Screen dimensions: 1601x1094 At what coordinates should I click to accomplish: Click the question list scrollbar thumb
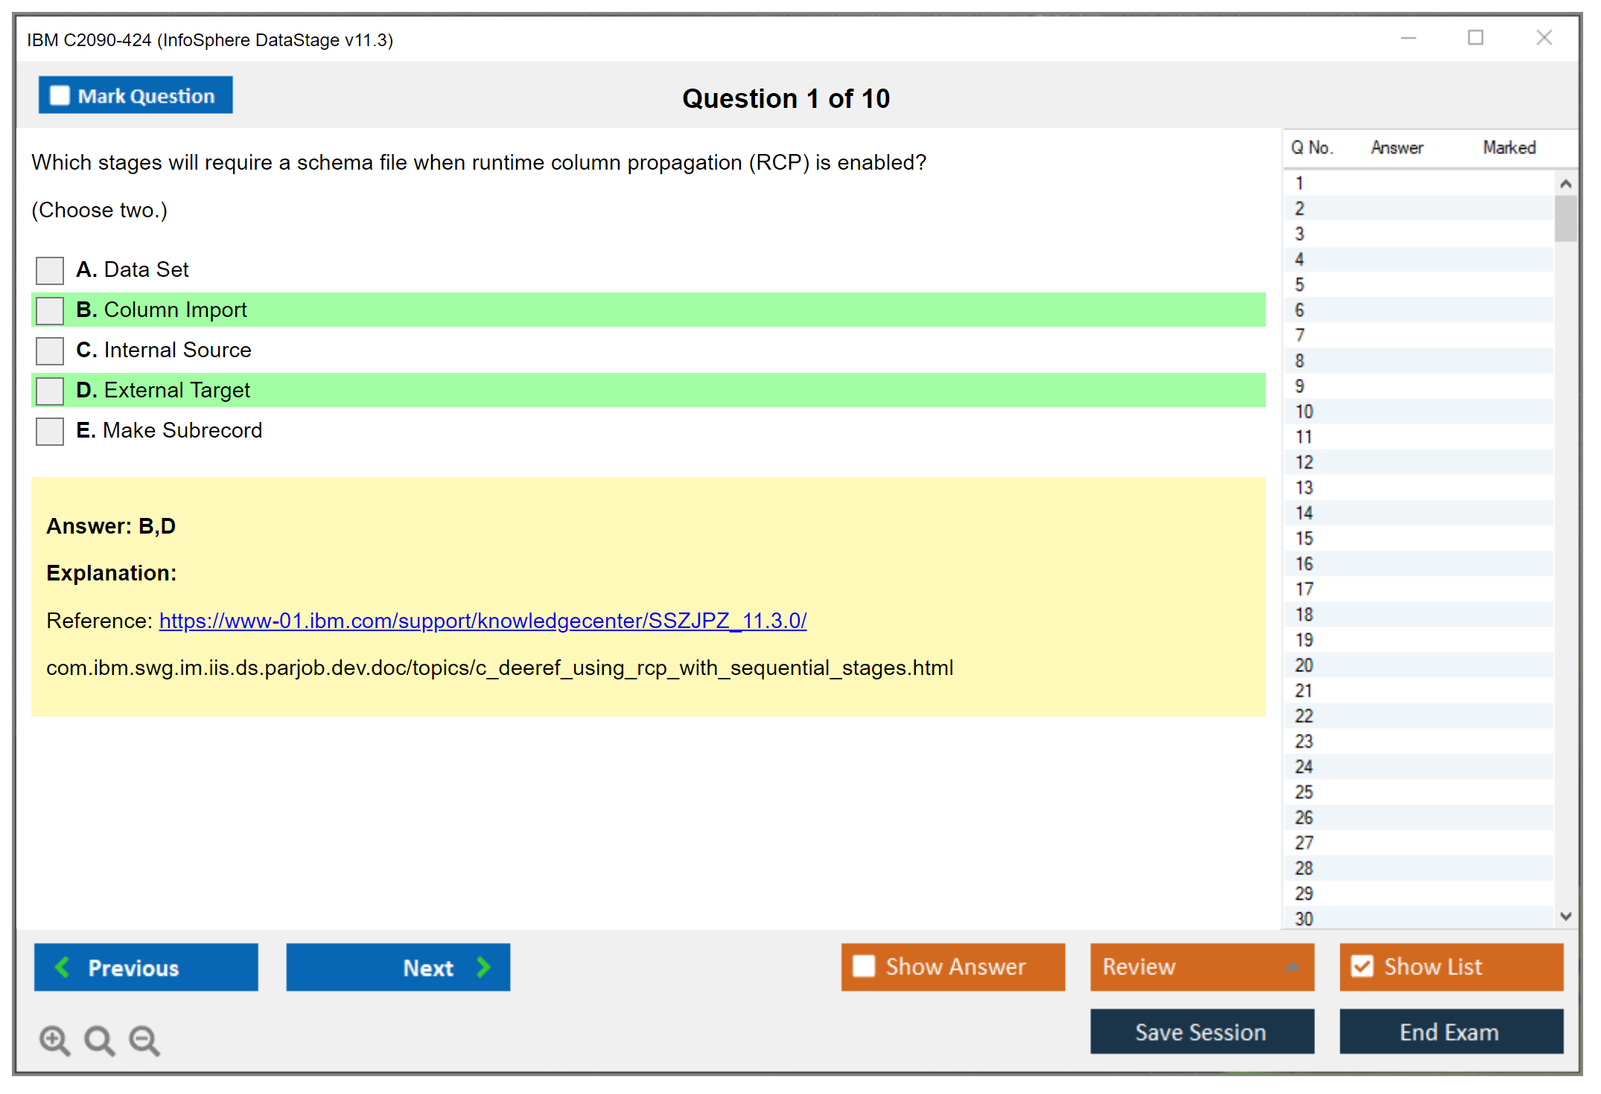point(1565,219)
